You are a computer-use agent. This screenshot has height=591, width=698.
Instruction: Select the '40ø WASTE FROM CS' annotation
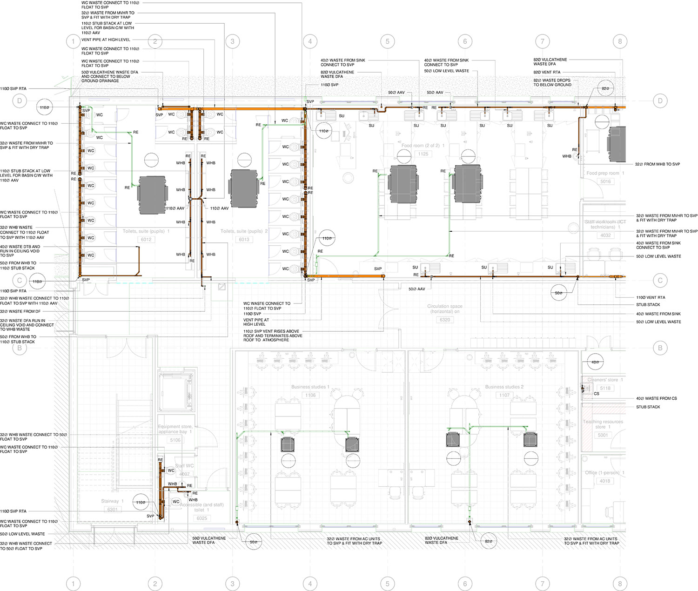coord(656,398)
